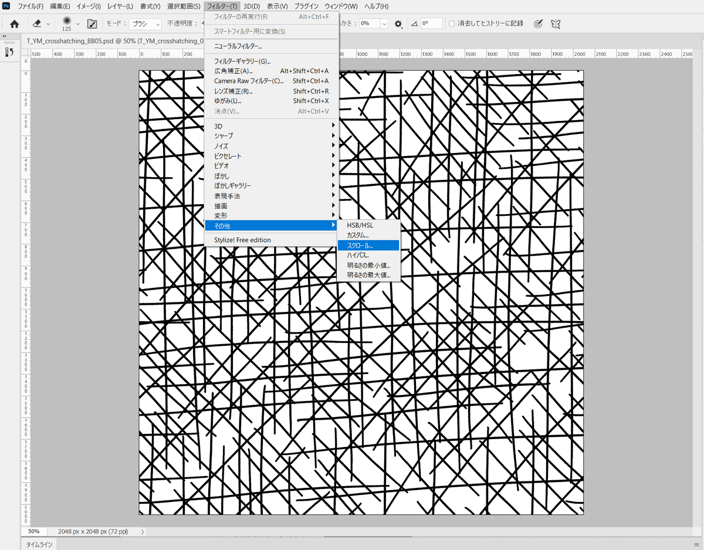Viewport: 704px width, 550px height.
Task: Open the モード dropdown set to ブラシ
Action: pyautogui.click(x=145, y=24)
